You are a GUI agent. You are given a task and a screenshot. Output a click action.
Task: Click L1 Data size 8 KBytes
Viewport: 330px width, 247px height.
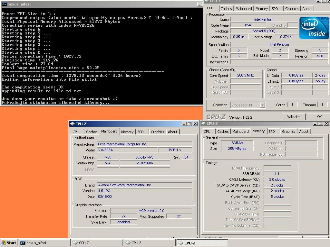coord(296,75)
